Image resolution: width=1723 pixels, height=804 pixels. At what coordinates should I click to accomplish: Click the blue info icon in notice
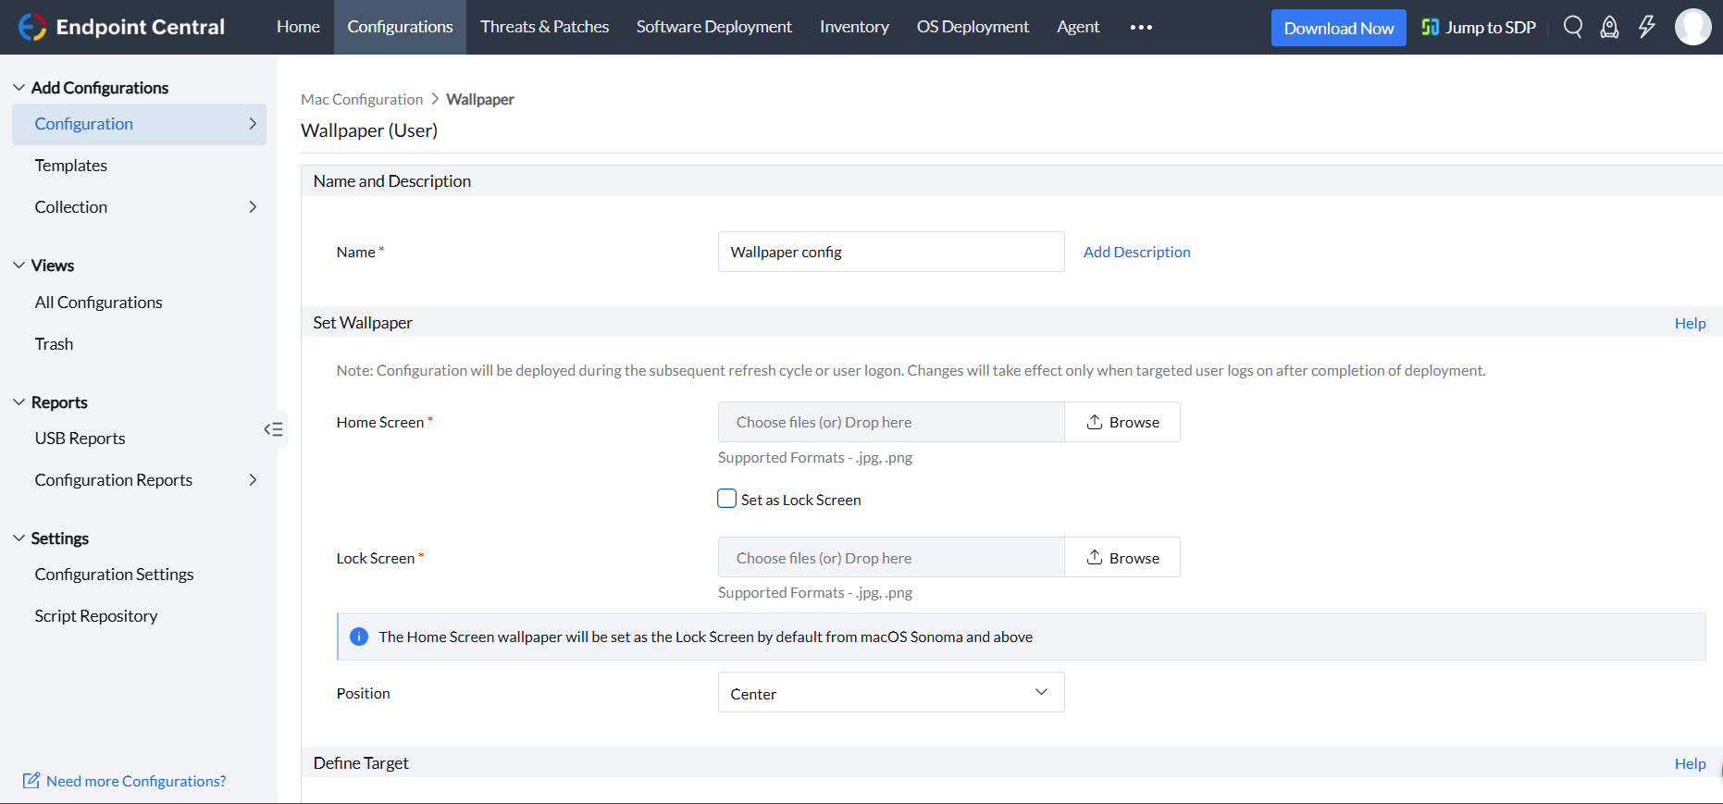[359, 637]
